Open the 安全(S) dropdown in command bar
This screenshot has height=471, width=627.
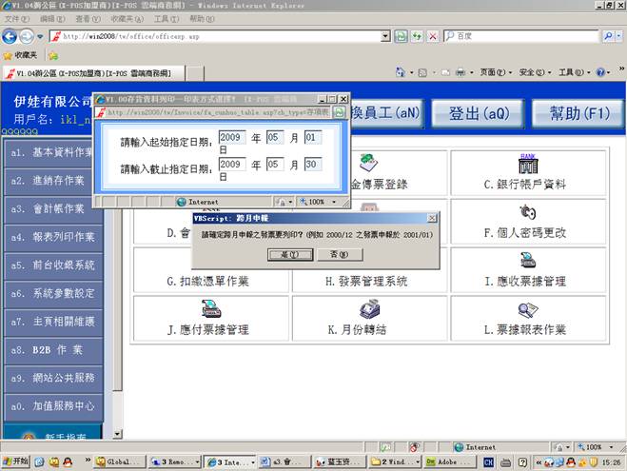tap(536, 72)
